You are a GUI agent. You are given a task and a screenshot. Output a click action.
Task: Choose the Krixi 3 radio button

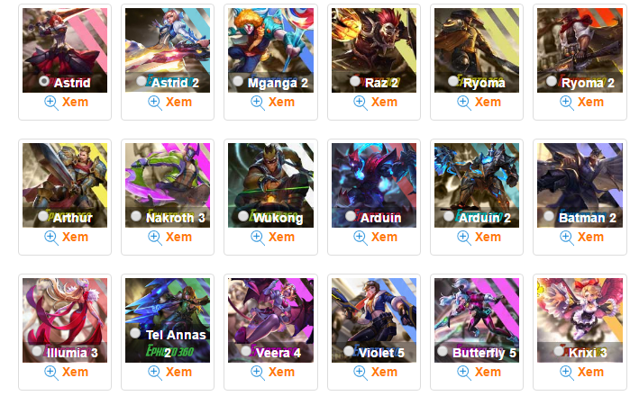point(559,351)
